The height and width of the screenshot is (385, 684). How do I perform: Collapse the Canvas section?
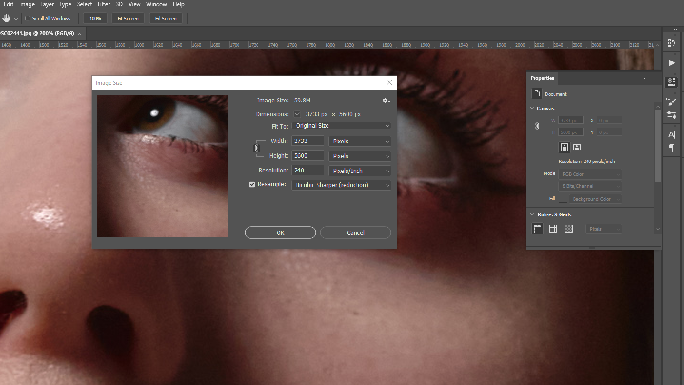(532, 108)
